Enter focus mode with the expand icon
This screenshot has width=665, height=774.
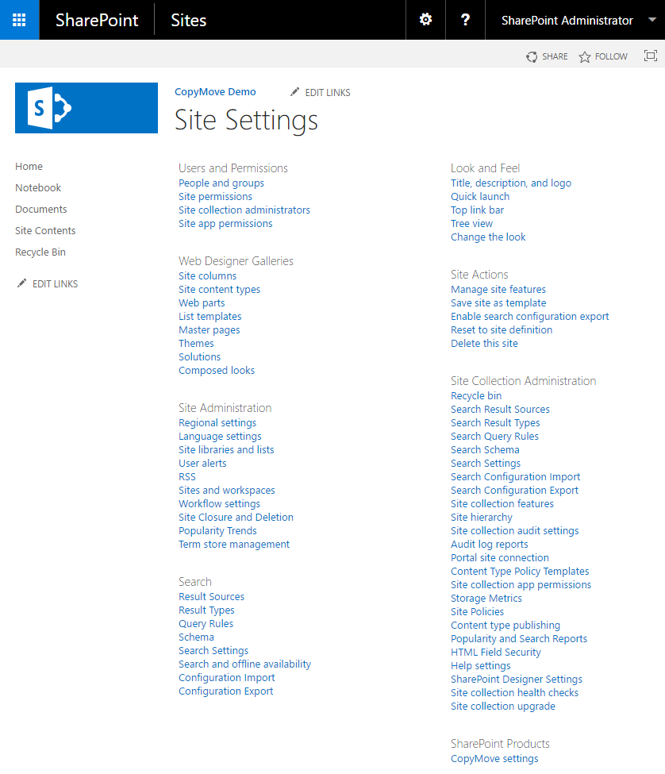pyautogui.click(x=651, y=56)
